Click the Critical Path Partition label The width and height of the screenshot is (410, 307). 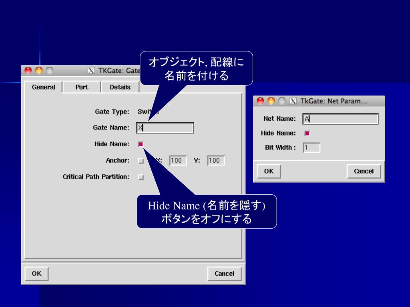(96, 177)
